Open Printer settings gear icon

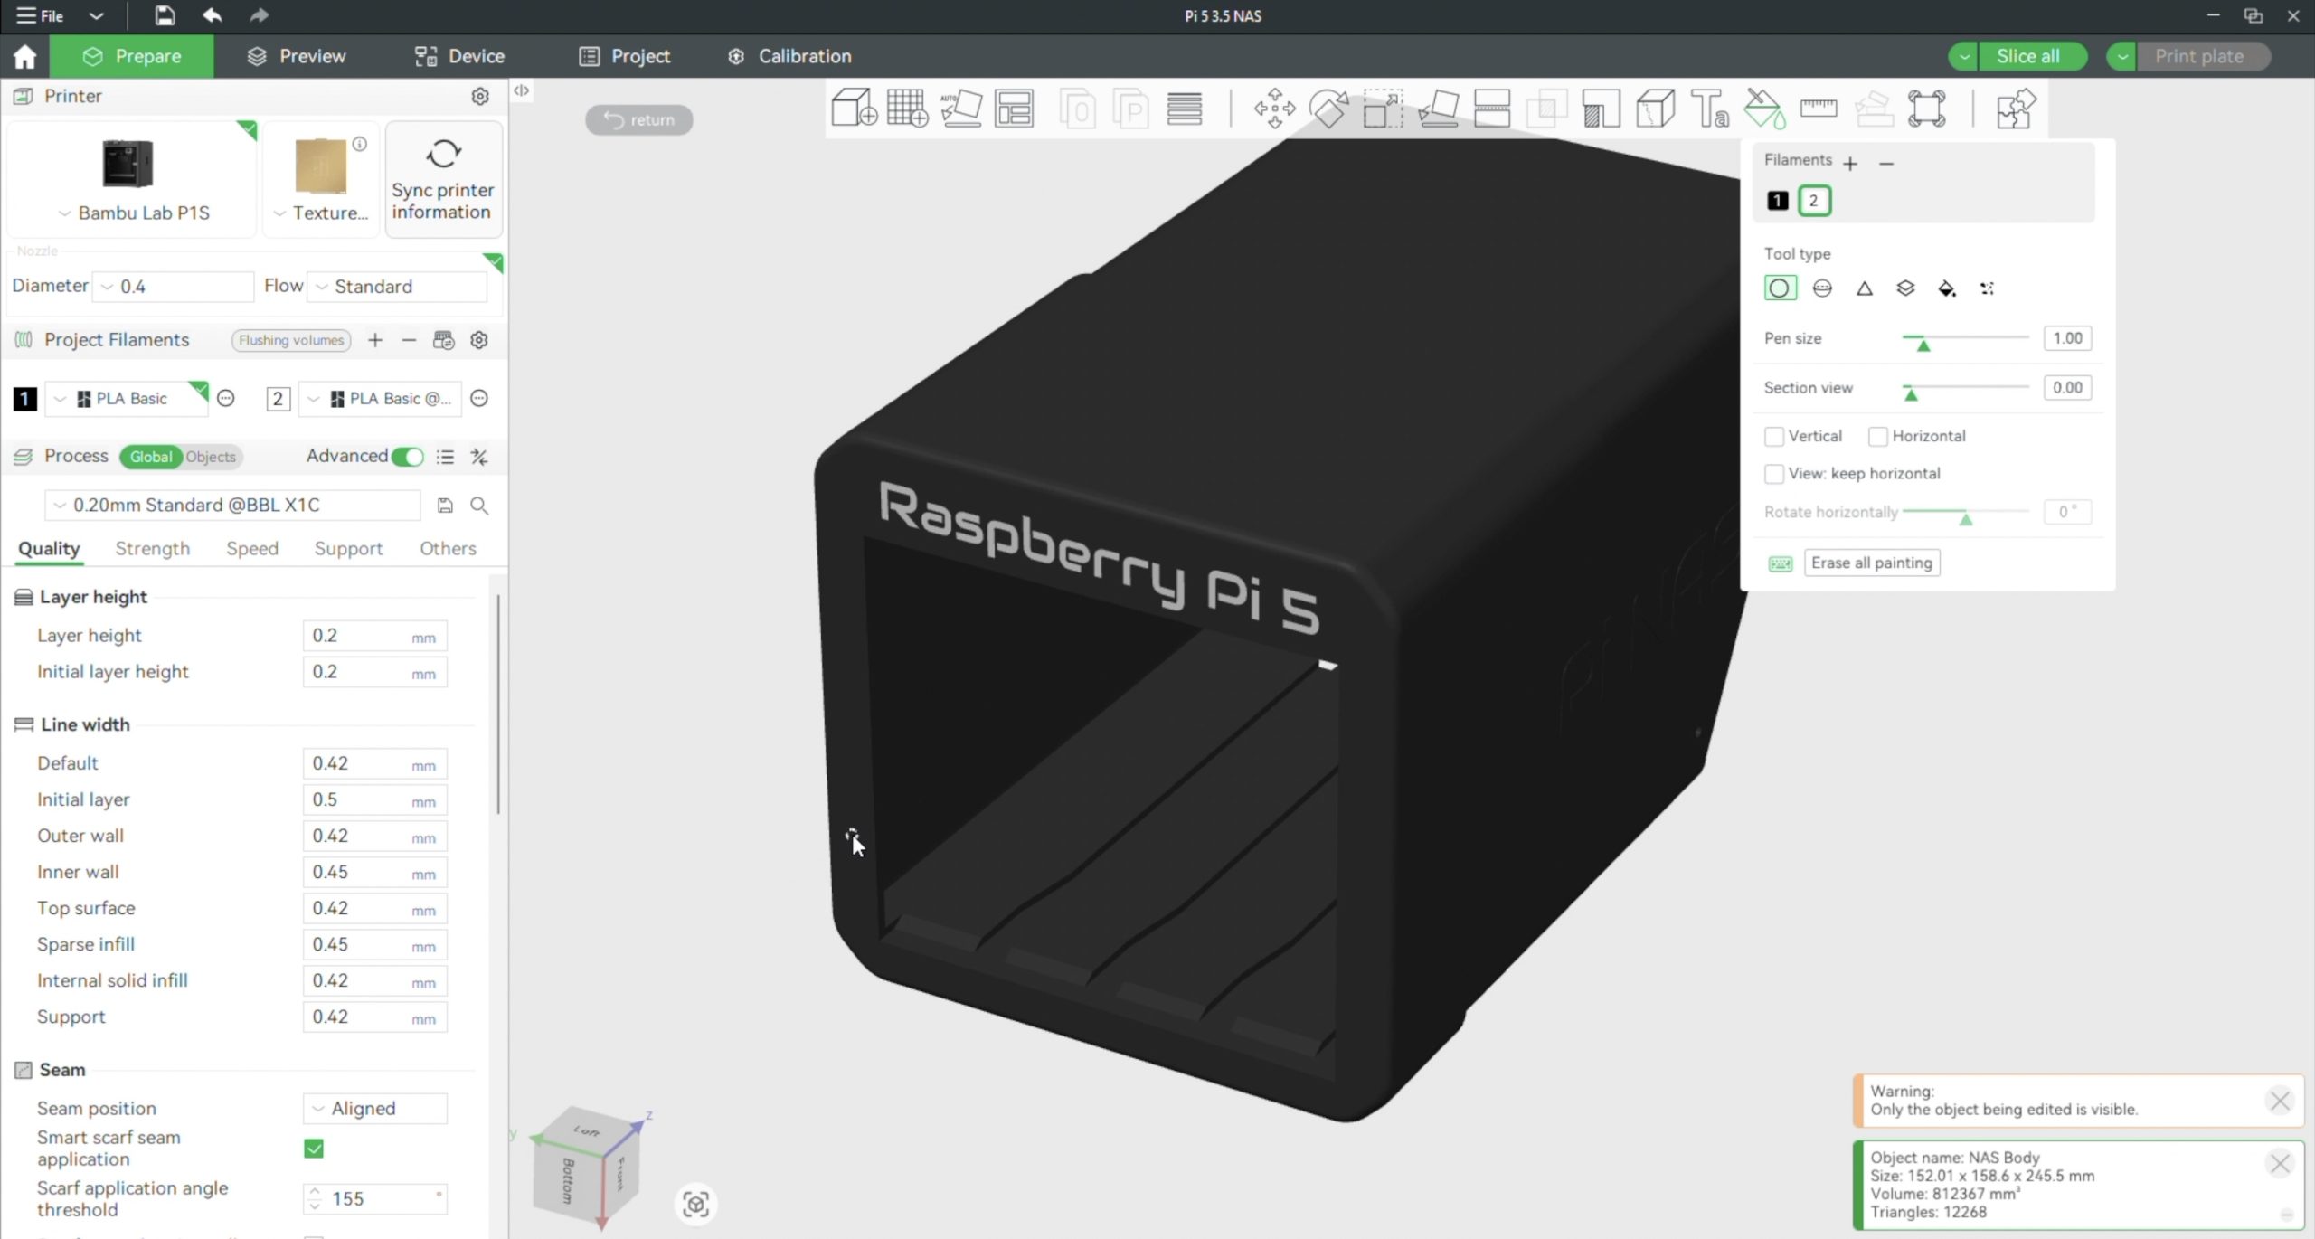[480, 96]
